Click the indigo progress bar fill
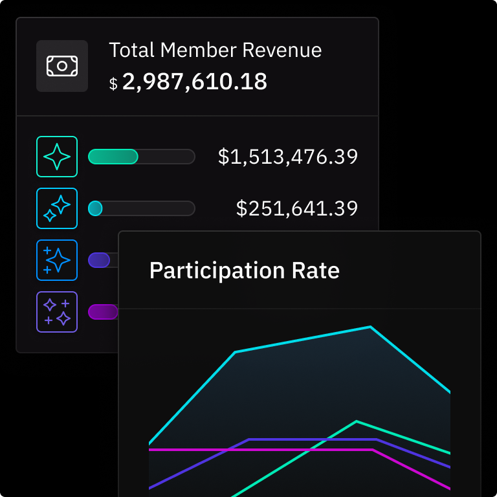Viewport: 497px width, 497px height. tap(99, 260)
